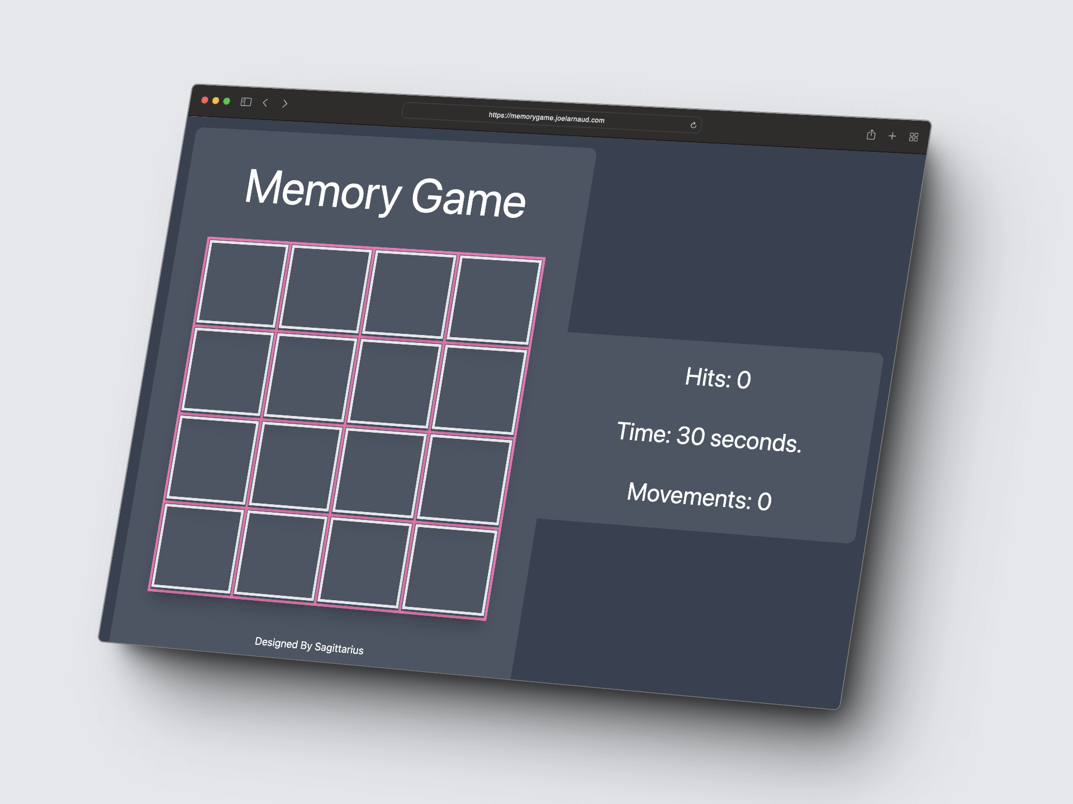Viewport: 1073px width, 804px height.
Task: Click the "Hits: 0" counter
Action: tap(718, 379)
